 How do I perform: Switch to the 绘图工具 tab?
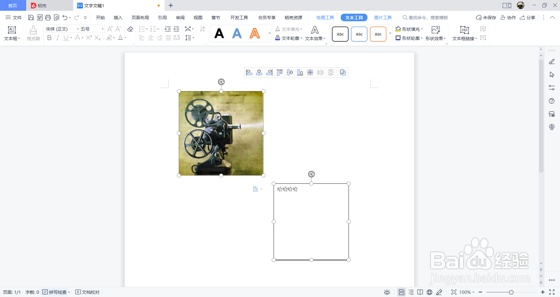point(325,18)
